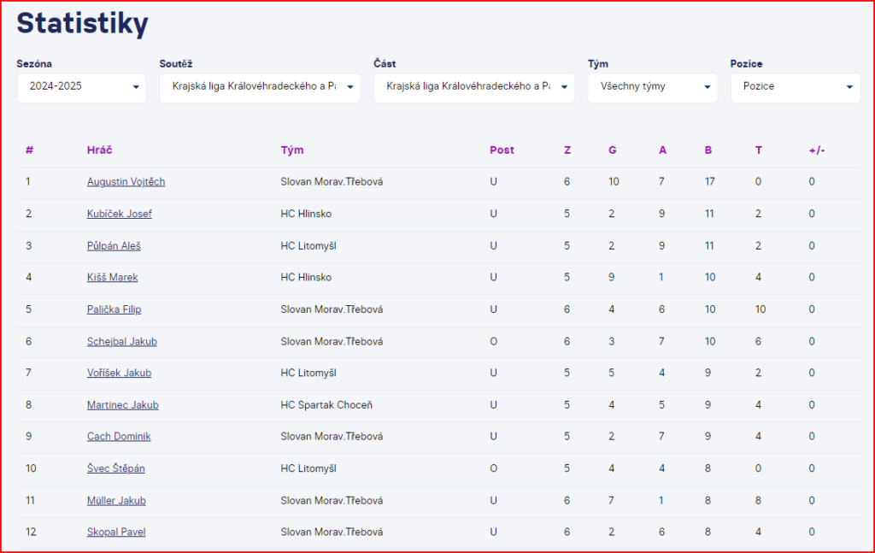This screenshot has height=553, width=875.
Task: Open Půlpán Aleš player page
Action: click(x=114, y=246)
